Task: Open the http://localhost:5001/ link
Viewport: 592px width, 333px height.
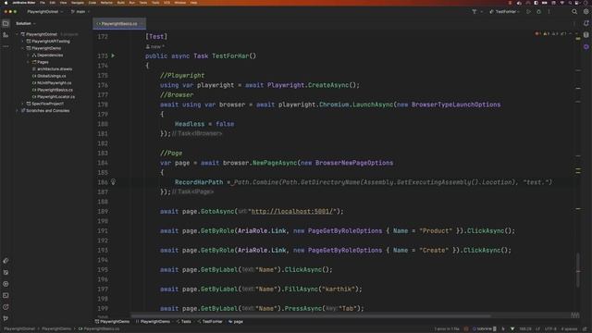Action: point(293,212)
